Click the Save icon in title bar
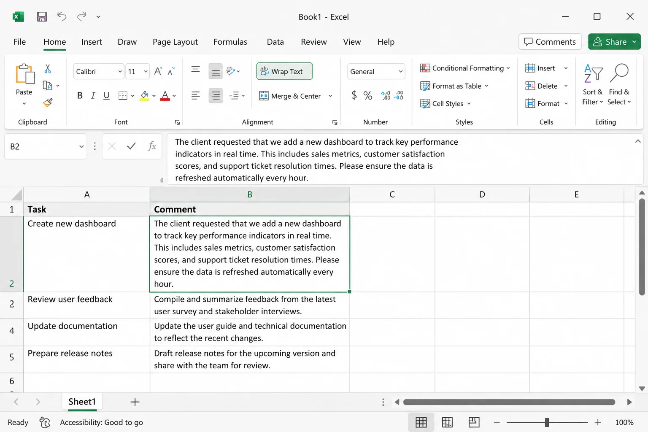648x432 pixels. (42, 17)
